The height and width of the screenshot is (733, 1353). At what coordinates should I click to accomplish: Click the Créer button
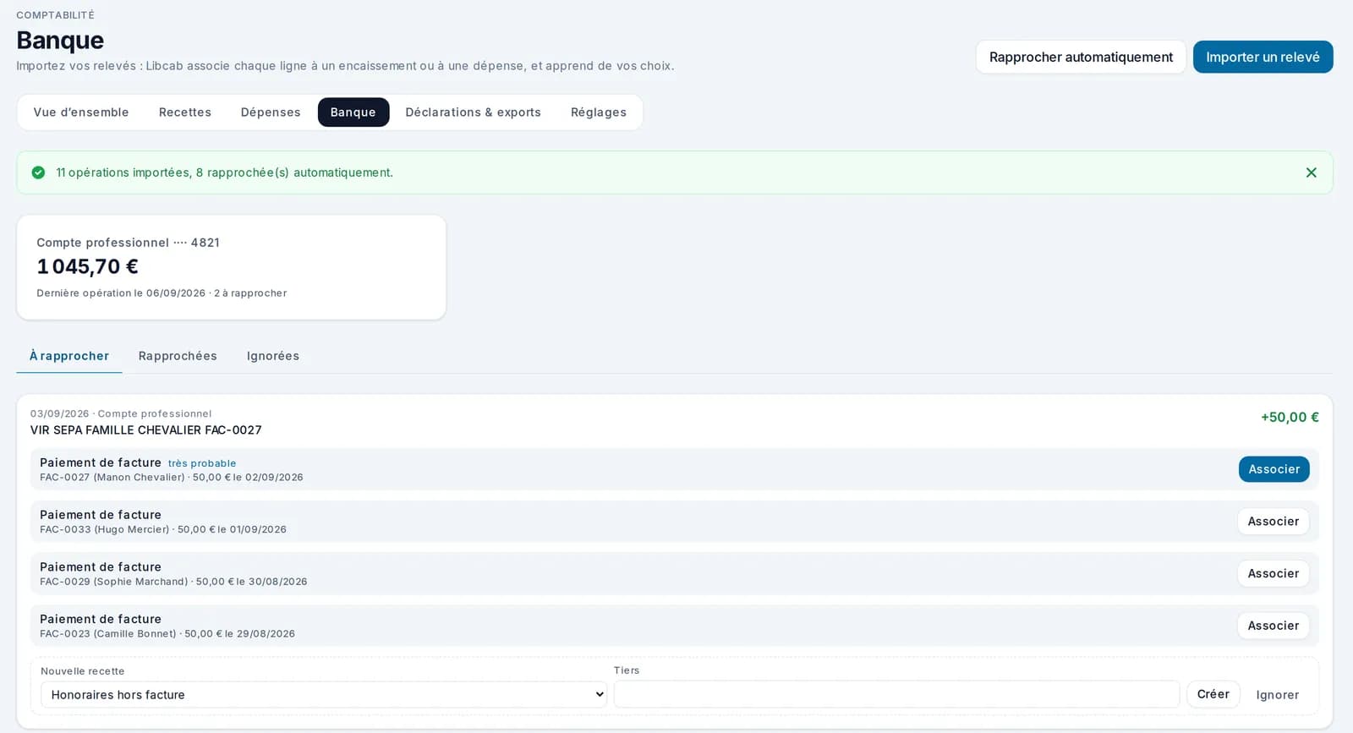(1213, 694)
